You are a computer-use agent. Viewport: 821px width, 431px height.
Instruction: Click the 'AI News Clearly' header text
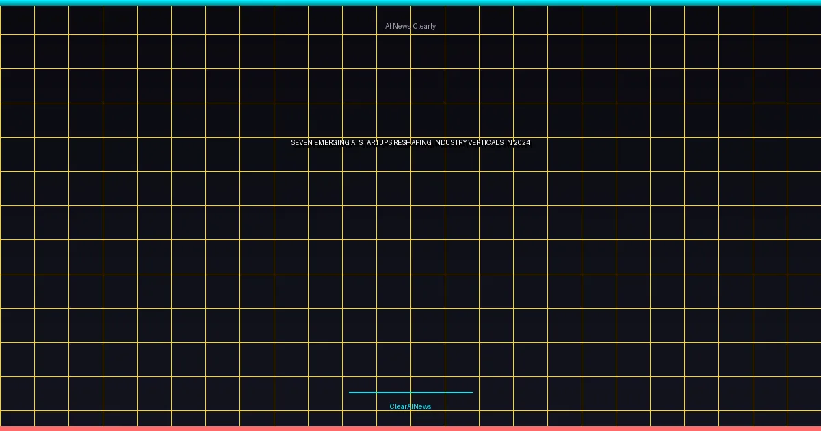click(410, 26)
